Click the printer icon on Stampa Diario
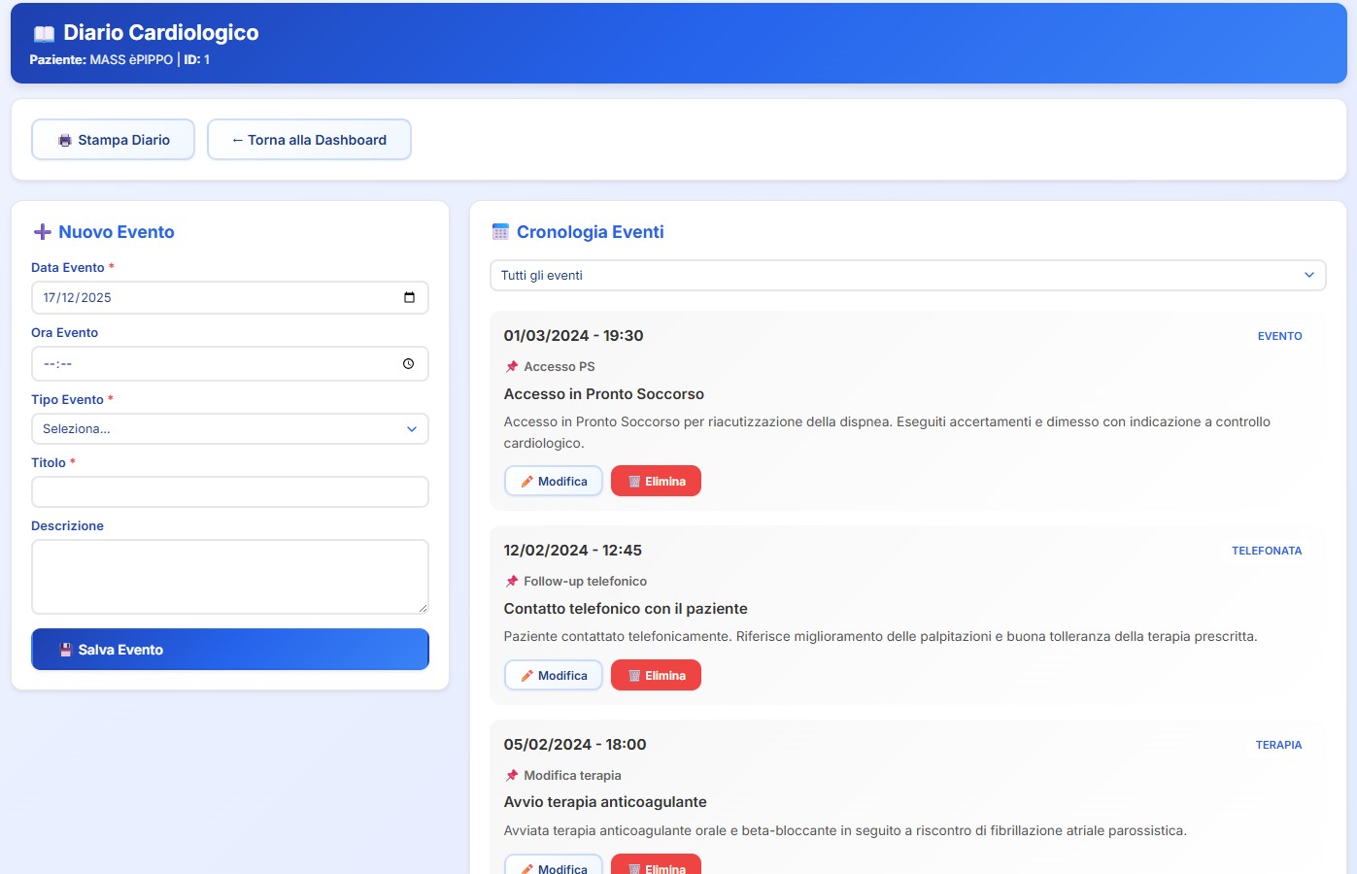The image size is (1357, 874). coord(64,139)
